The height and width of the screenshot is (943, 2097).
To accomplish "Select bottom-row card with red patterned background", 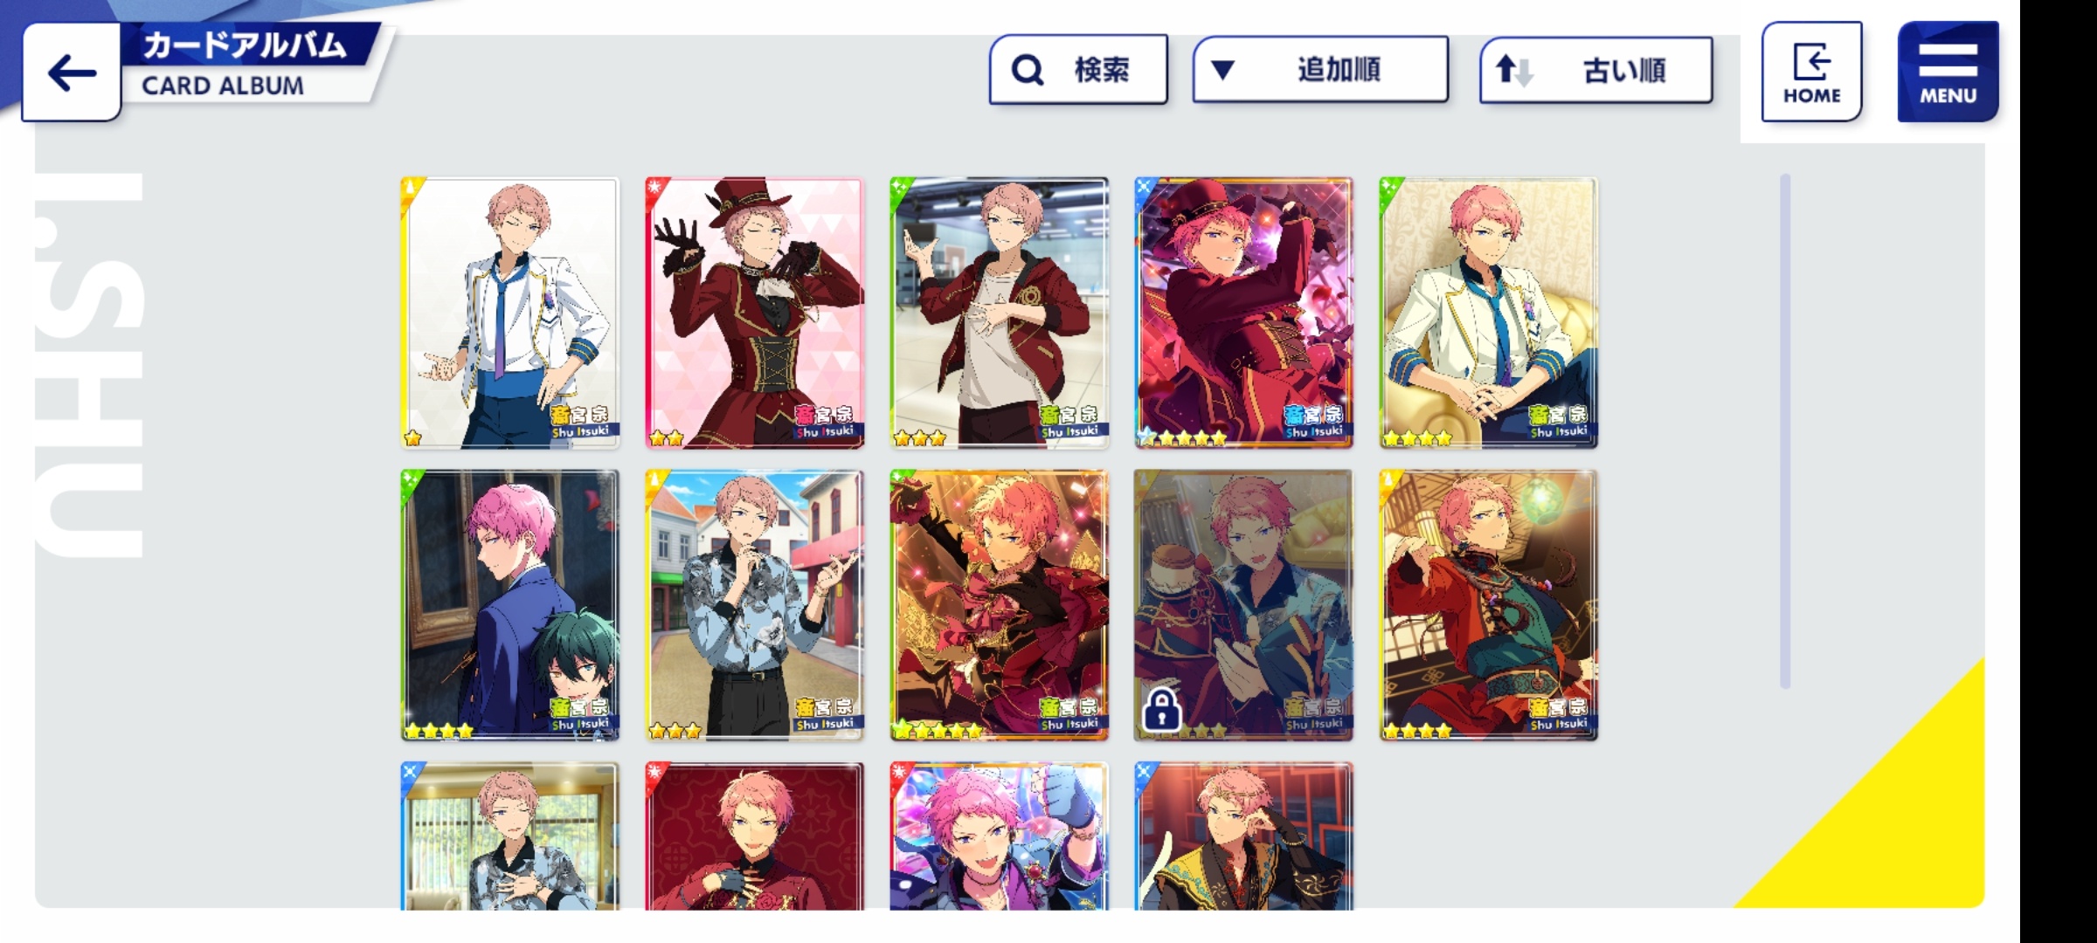I will (755, 836).
